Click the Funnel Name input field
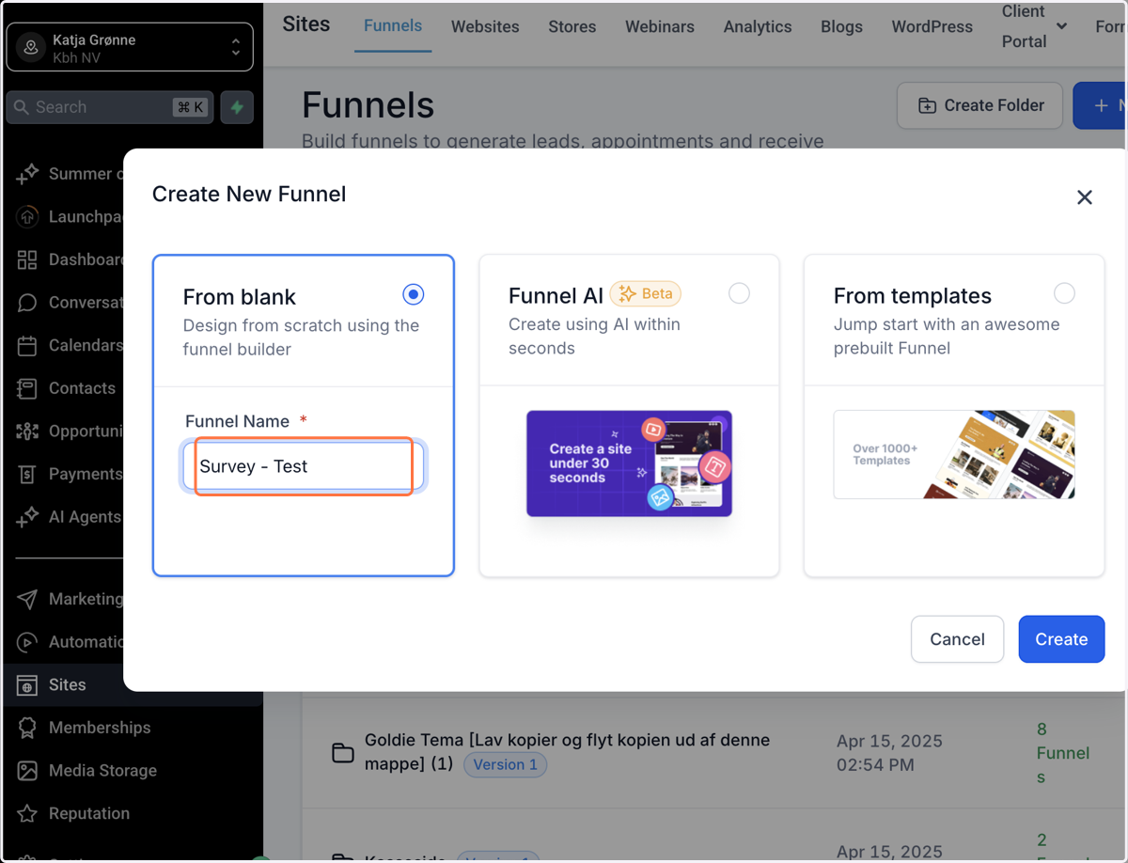 click(x=304, y=466)
